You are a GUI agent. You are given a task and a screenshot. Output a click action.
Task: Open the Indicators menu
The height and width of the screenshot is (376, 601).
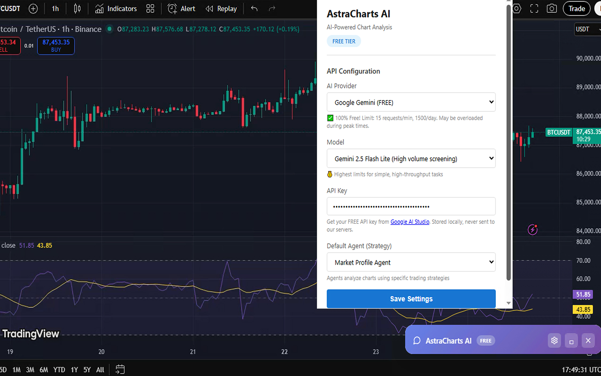(x=116, y=8)
